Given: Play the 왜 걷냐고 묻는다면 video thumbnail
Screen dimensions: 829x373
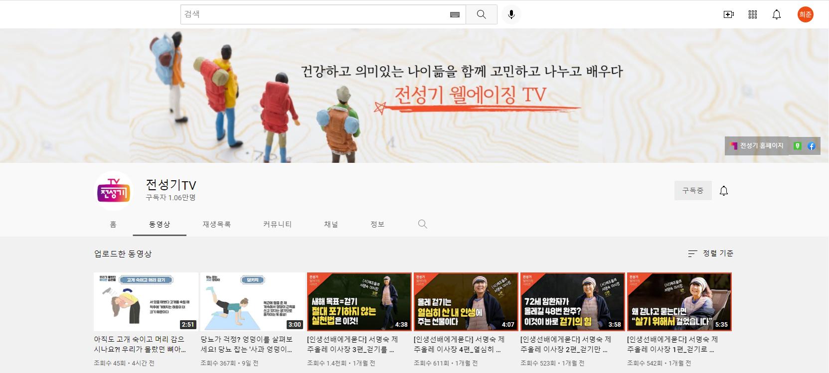Looking at the screenshot, I should [x=679, y=302].
